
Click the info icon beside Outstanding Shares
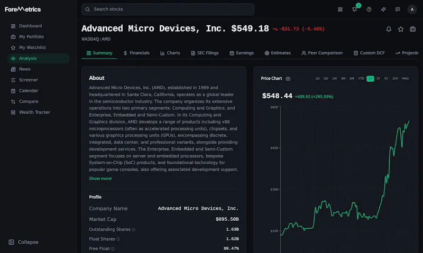point(133,230)
